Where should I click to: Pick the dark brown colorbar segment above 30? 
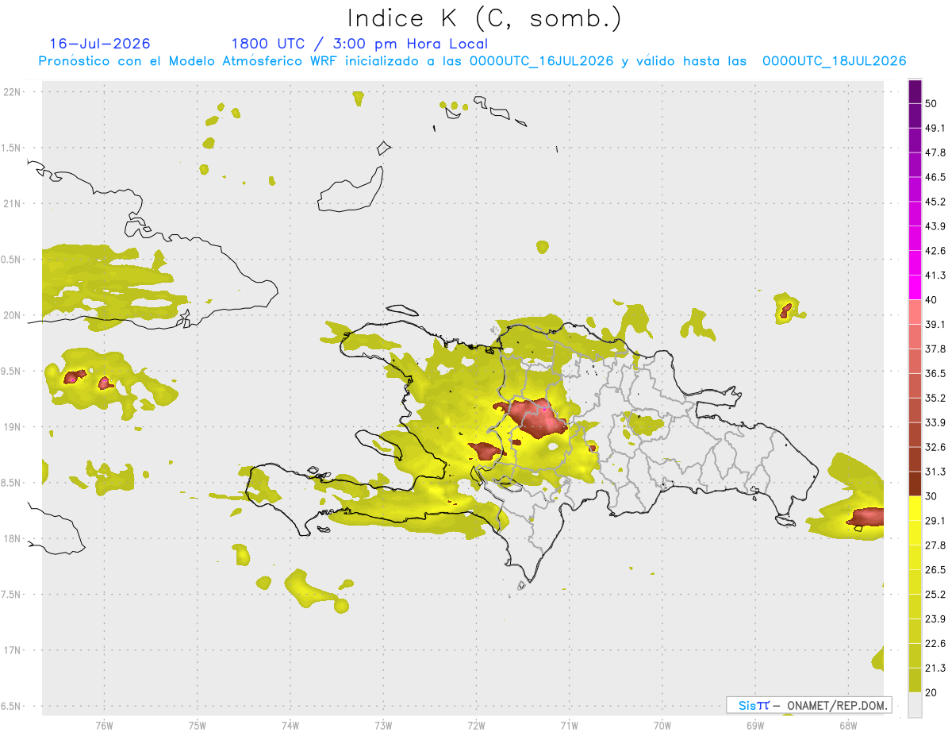pyautogui.click(x=915, y=484)
